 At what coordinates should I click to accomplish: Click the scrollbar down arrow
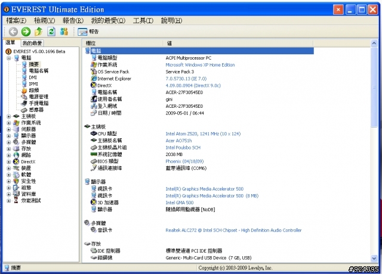pyautogui.click(x=374, y=259)
